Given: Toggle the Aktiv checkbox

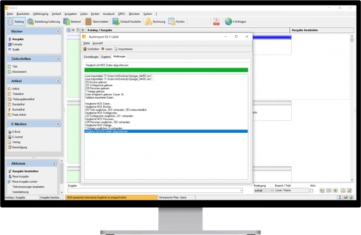Looking at the screenshot, I should (312, 191).
